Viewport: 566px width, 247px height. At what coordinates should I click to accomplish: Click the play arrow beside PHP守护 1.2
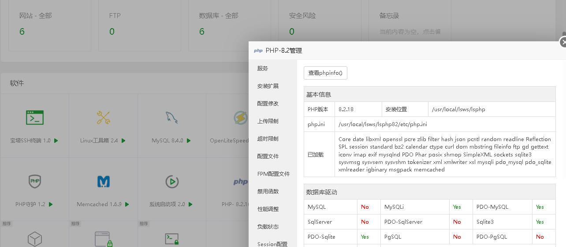(51, 204)
